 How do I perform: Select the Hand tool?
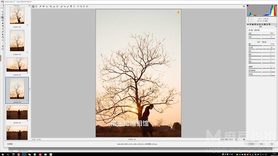coord(36,6)
